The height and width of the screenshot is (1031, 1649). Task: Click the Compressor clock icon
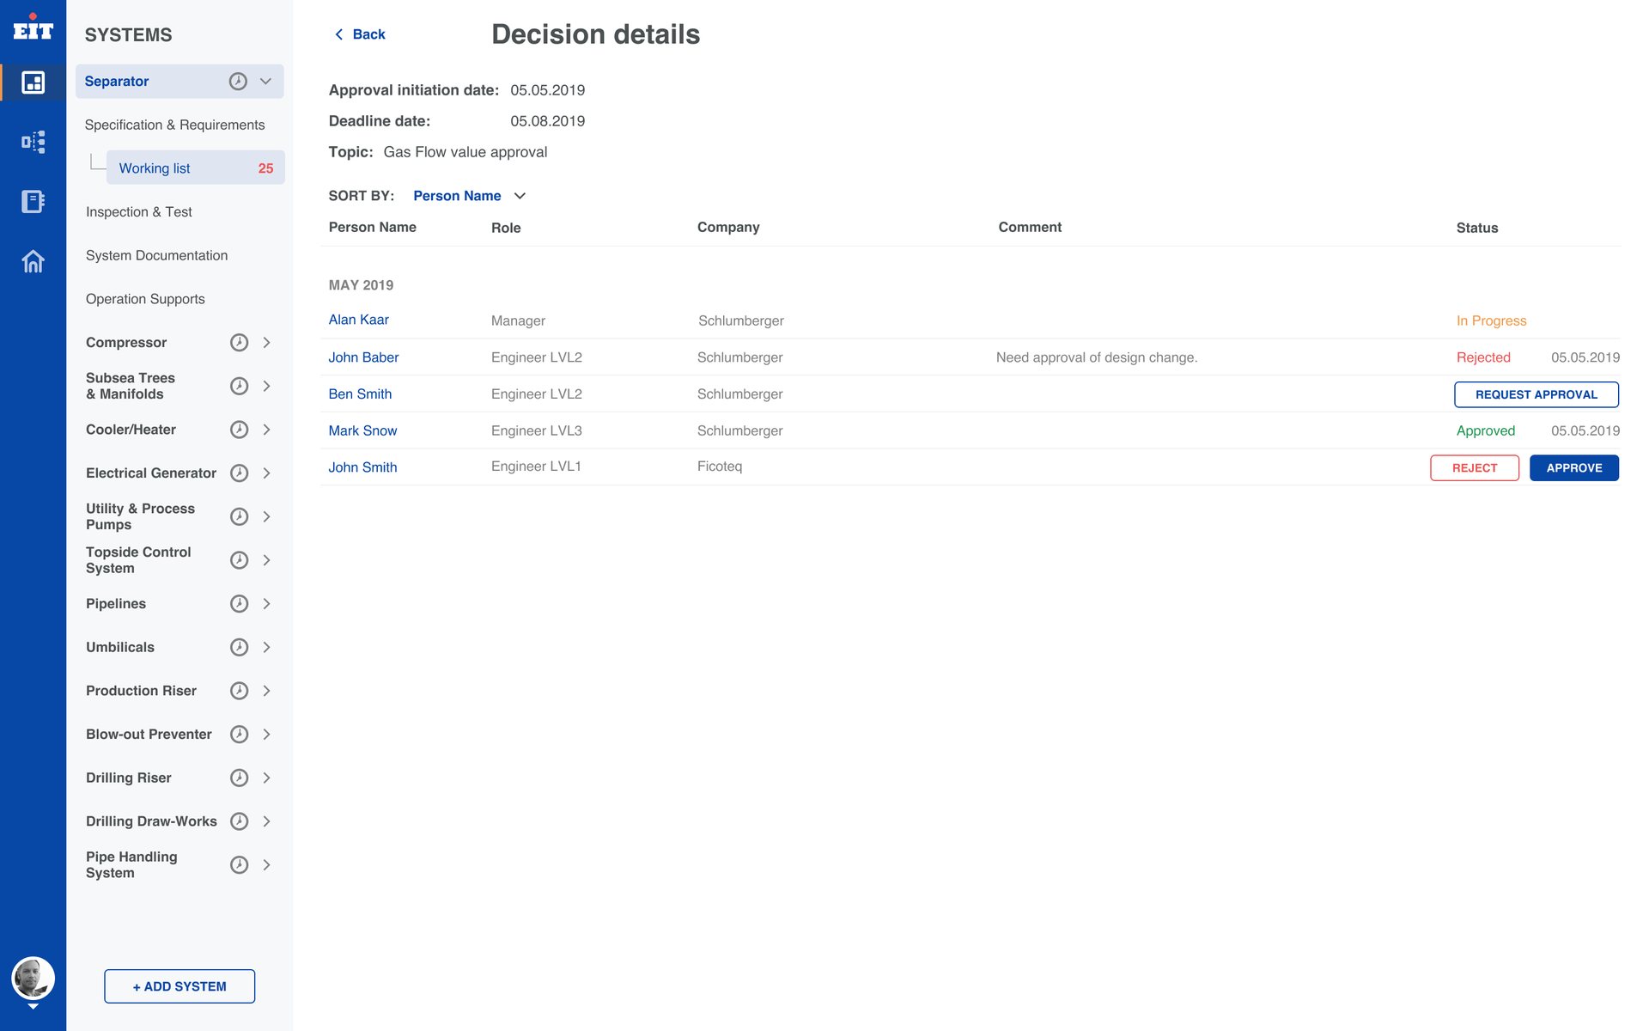(x=239, y=342)
